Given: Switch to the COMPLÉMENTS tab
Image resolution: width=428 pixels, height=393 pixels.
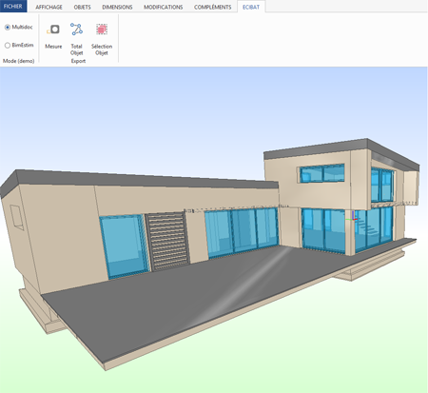Looking at the screenshot, I should (213, 7).
